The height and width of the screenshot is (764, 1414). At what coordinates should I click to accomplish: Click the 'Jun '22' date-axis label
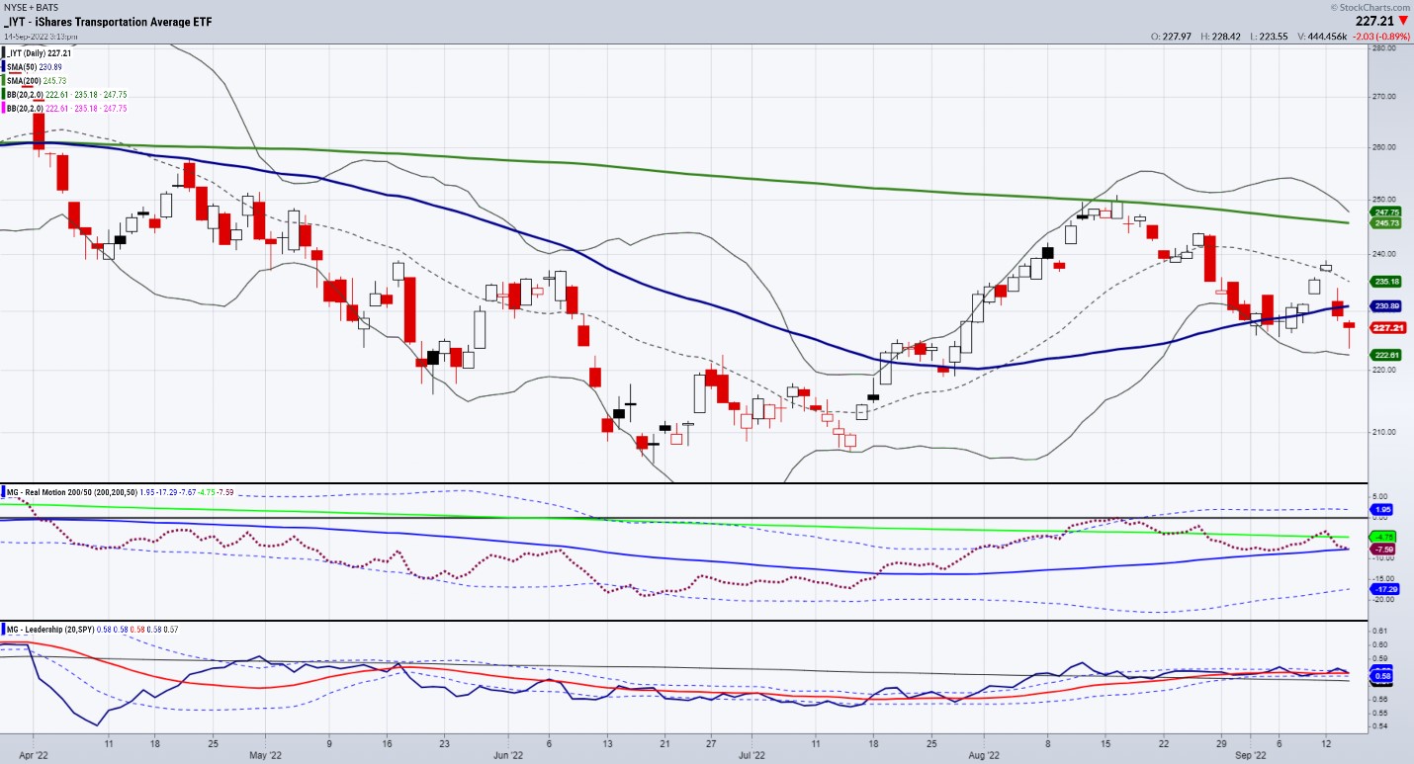(x=508, y=753)
